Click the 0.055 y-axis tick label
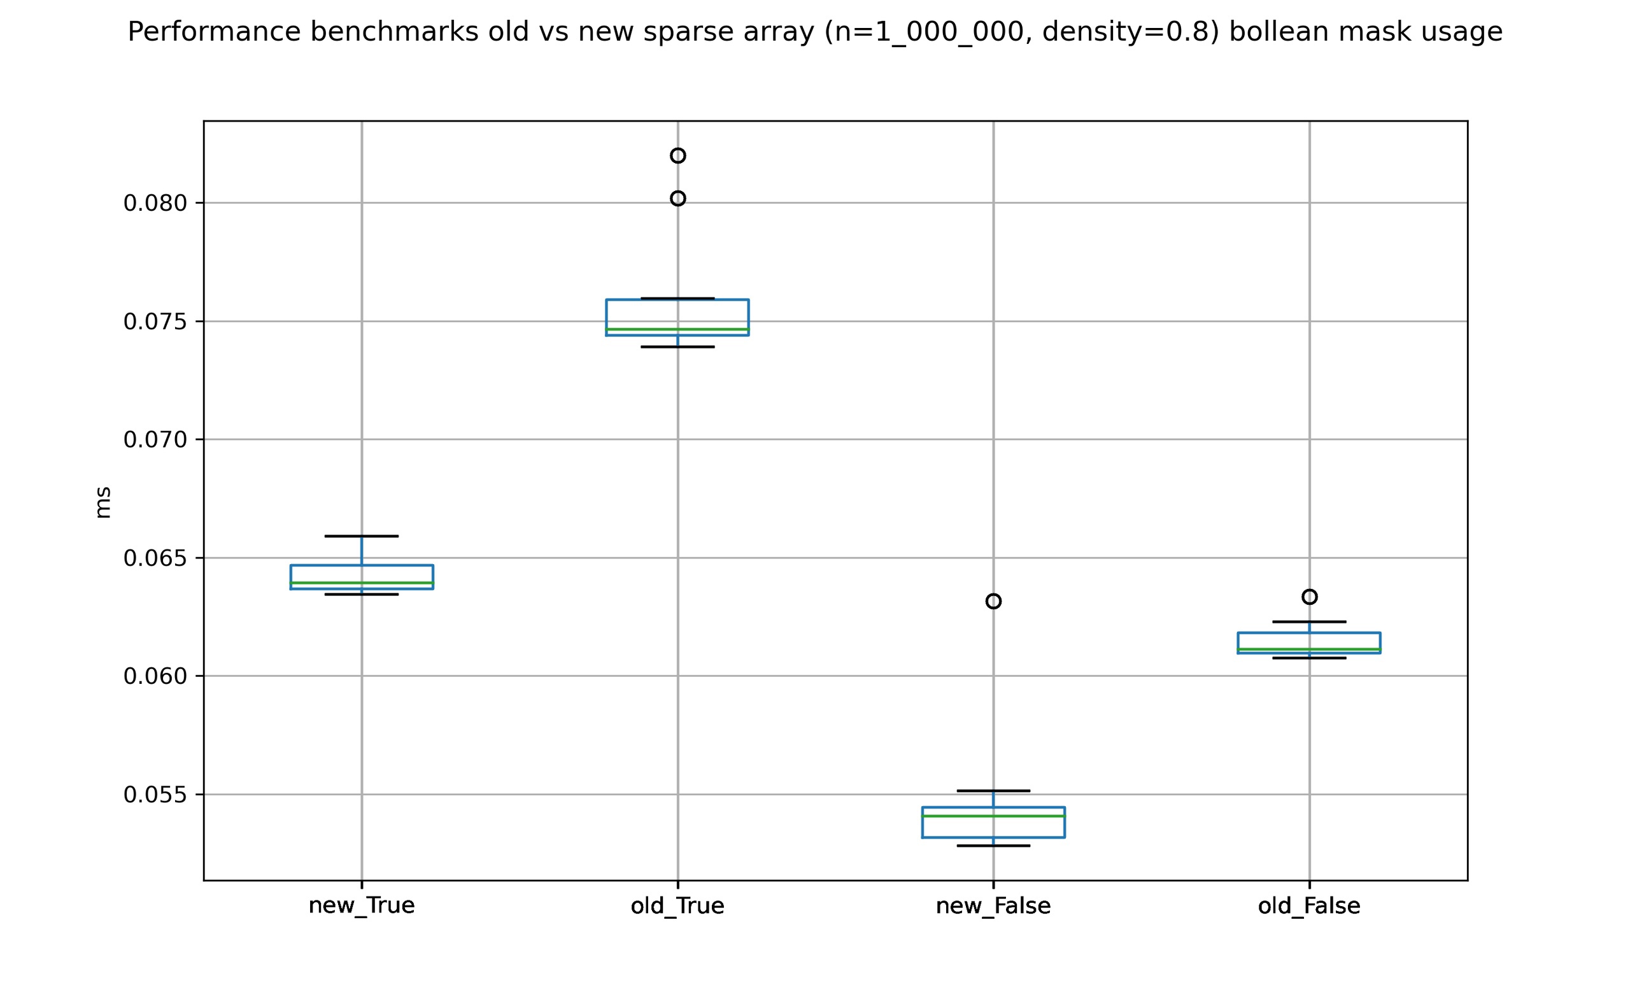The height and width of the screenshot is (1006, 1630). click(156, 795)
